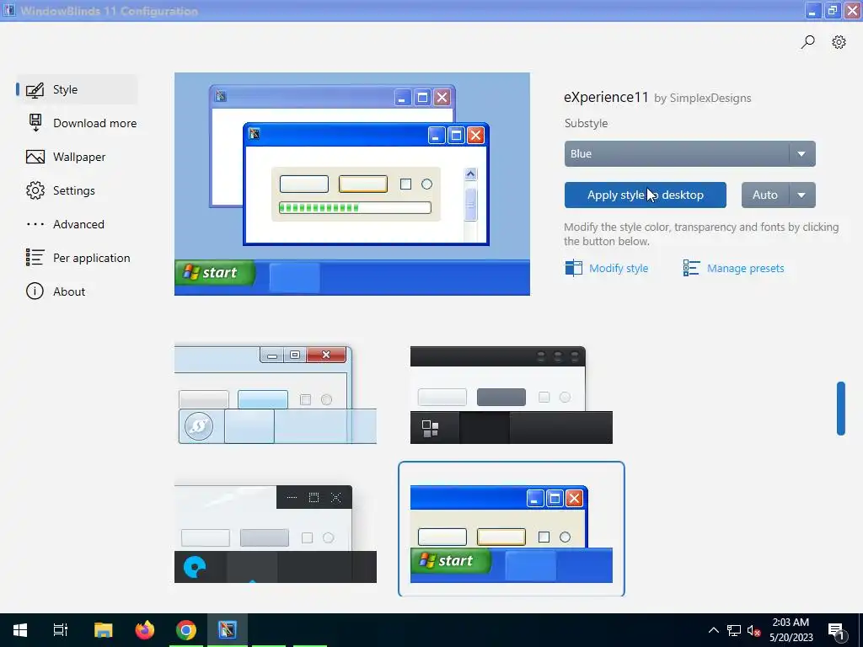Select the eXperience11 XP-style thumbnail
Image resolution: width=863 pixels, height=647 pixels.
point(512,529)
